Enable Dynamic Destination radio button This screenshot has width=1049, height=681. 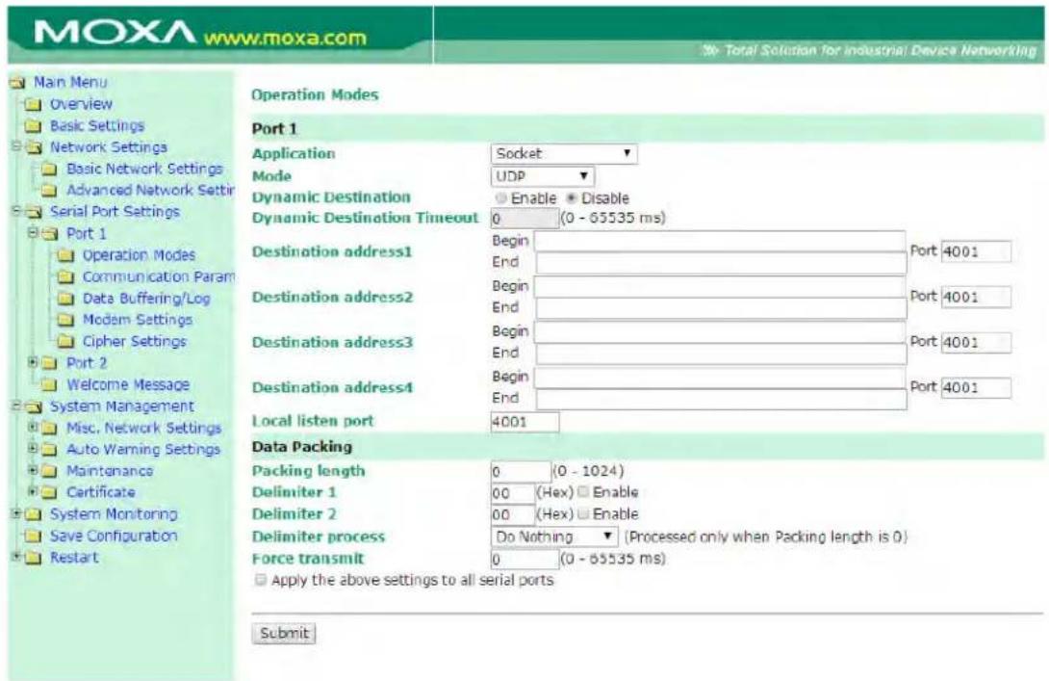click(x=501, y=198)
